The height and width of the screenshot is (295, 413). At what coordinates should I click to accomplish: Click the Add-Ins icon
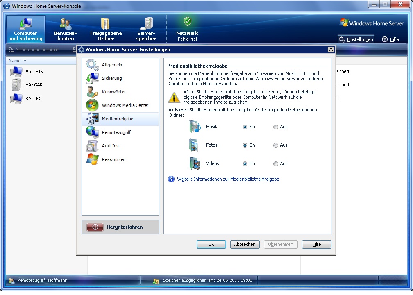point(92,146)
